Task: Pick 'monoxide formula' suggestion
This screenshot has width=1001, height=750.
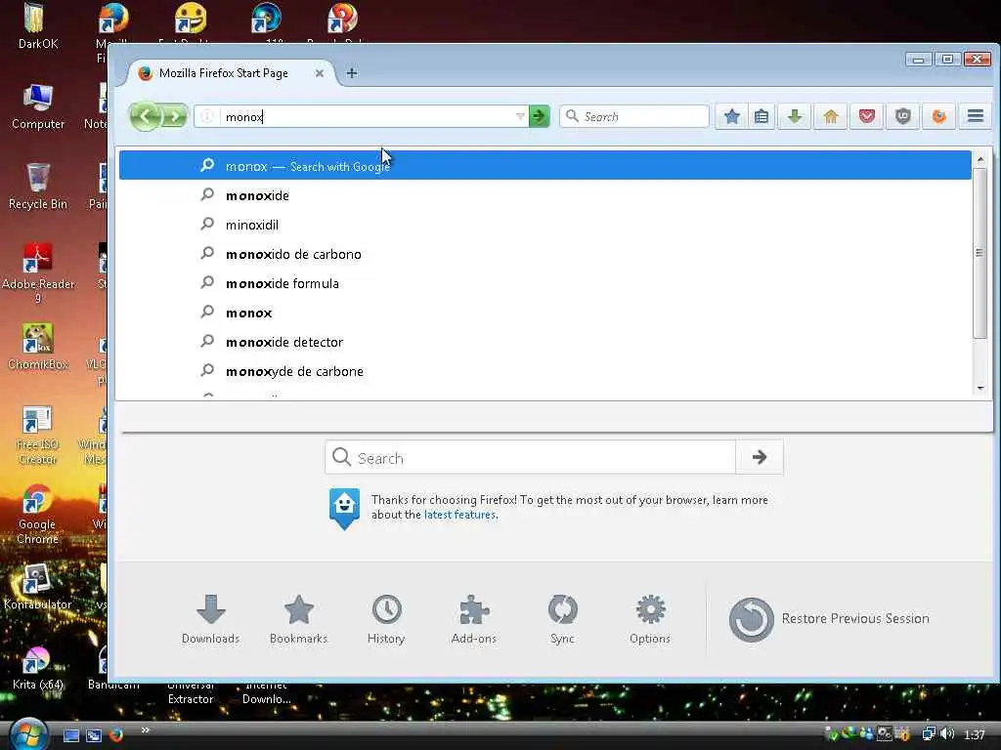Action: 544,283
